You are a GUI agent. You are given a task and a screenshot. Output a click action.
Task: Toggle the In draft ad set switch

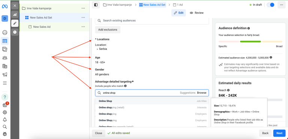click(270, 5)
